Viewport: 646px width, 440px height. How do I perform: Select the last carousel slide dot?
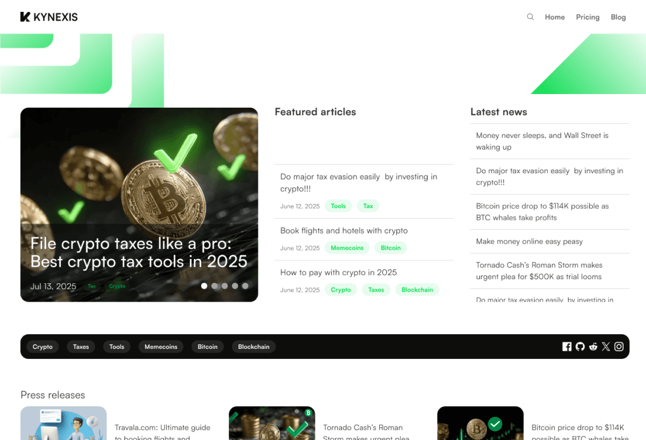click(245, 286)
